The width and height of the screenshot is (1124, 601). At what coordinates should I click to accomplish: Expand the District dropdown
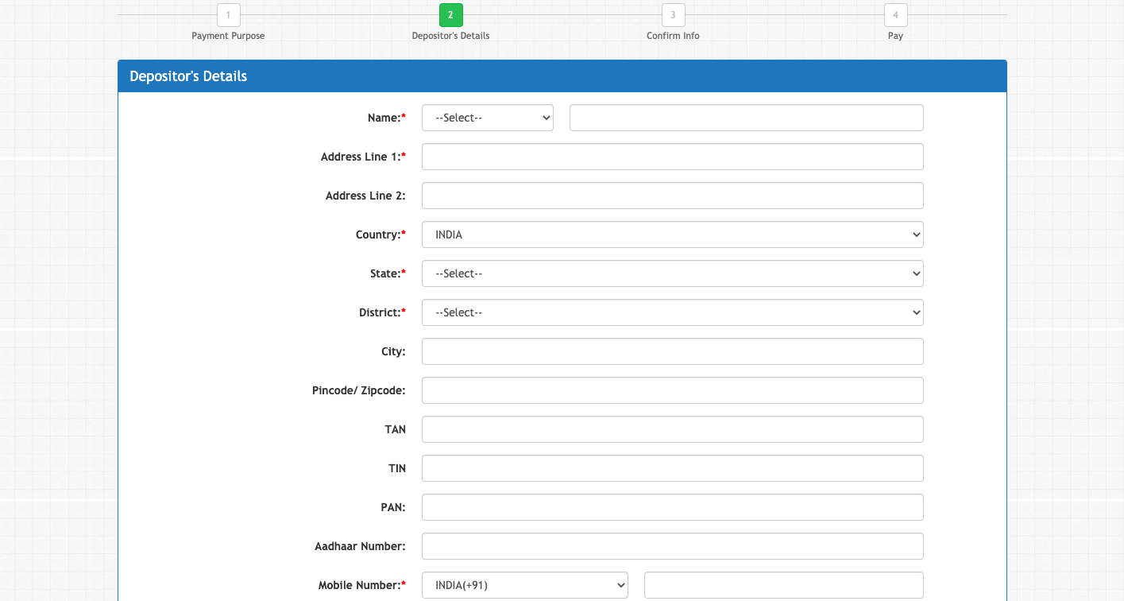(x=673, y=312)
